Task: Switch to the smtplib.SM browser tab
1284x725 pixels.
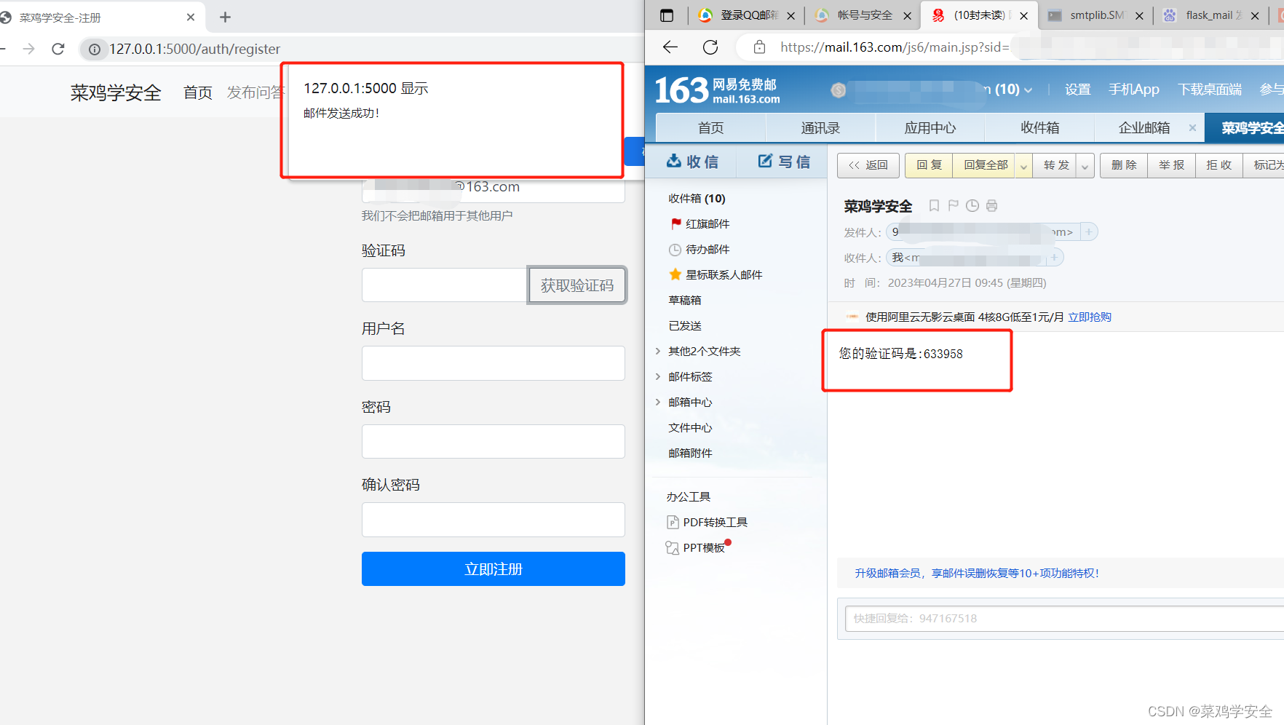Action: tap(1095, 15)
